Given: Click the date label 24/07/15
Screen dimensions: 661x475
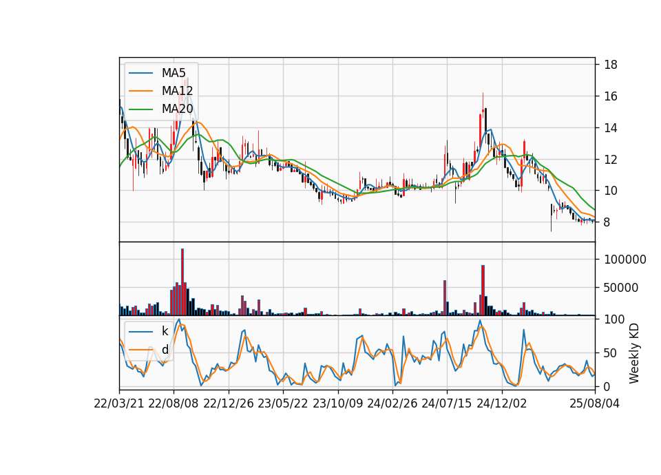Looking at the screenshot, I should point(447,403).
